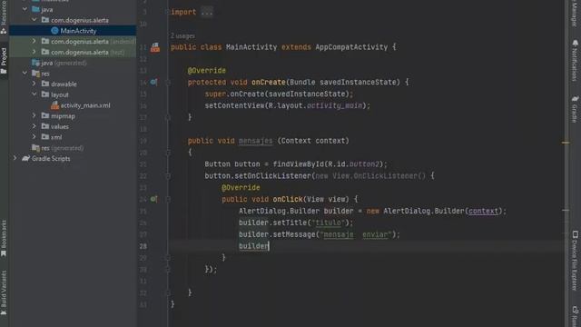The height and width of the screenshot is (327, 581).
Task: Click the '2 usages' hint above class
Action: pyautogui.click(x=182, y=36)
